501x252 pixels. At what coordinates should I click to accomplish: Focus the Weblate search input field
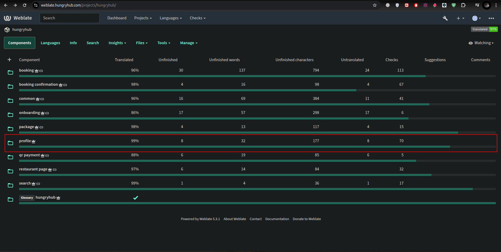(70, 18)
